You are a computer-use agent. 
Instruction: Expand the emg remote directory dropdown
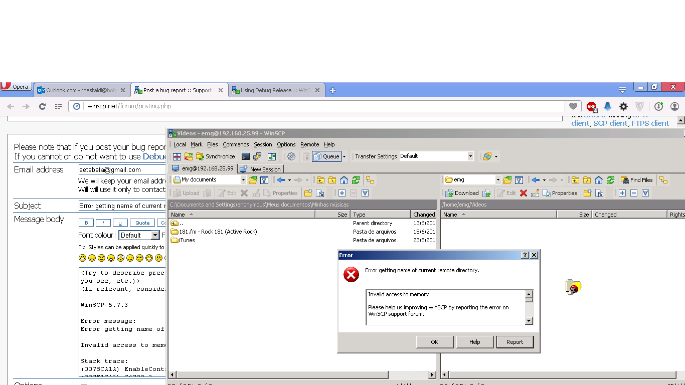coord(497,180)
